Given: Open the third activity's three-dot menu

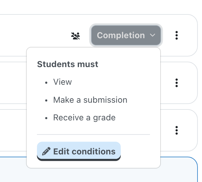Looking at the screenshot, I should 177,130.
